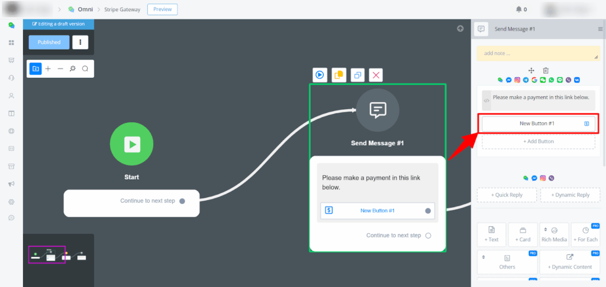This screenshot has height=287, width=606.
Task: Open search with the magnifier icon on canvas toolbar
Action: pyautogui.click(x=85, y=69)
